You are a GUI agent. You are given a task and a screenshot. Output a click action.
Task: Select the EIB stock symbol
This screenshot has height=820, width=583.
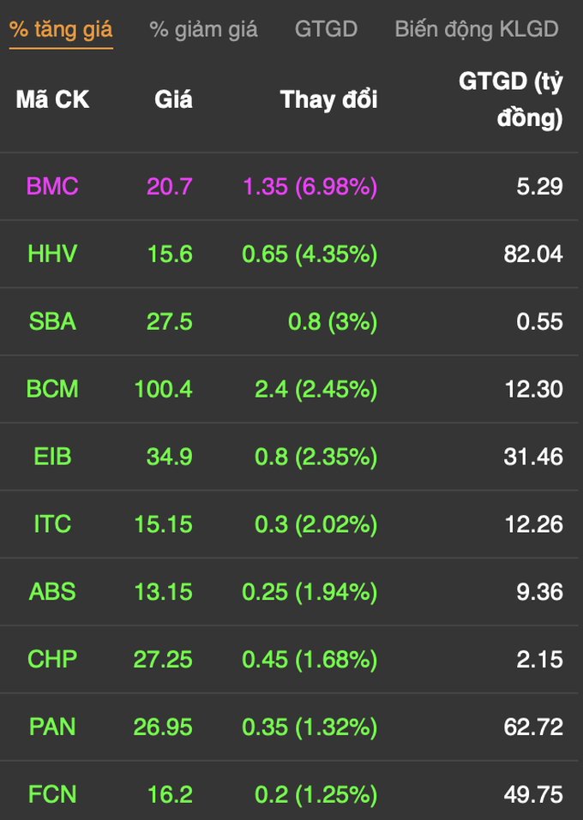pyautogui.click(x=52, y=457)
